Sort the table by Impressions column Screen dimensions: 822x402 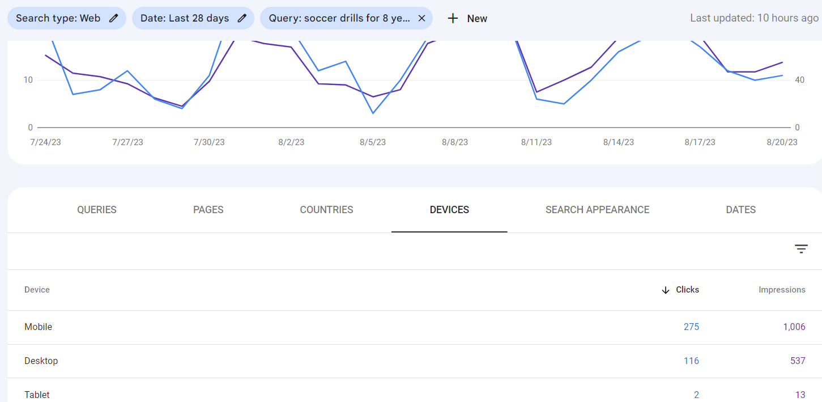(x=782, y=290)
